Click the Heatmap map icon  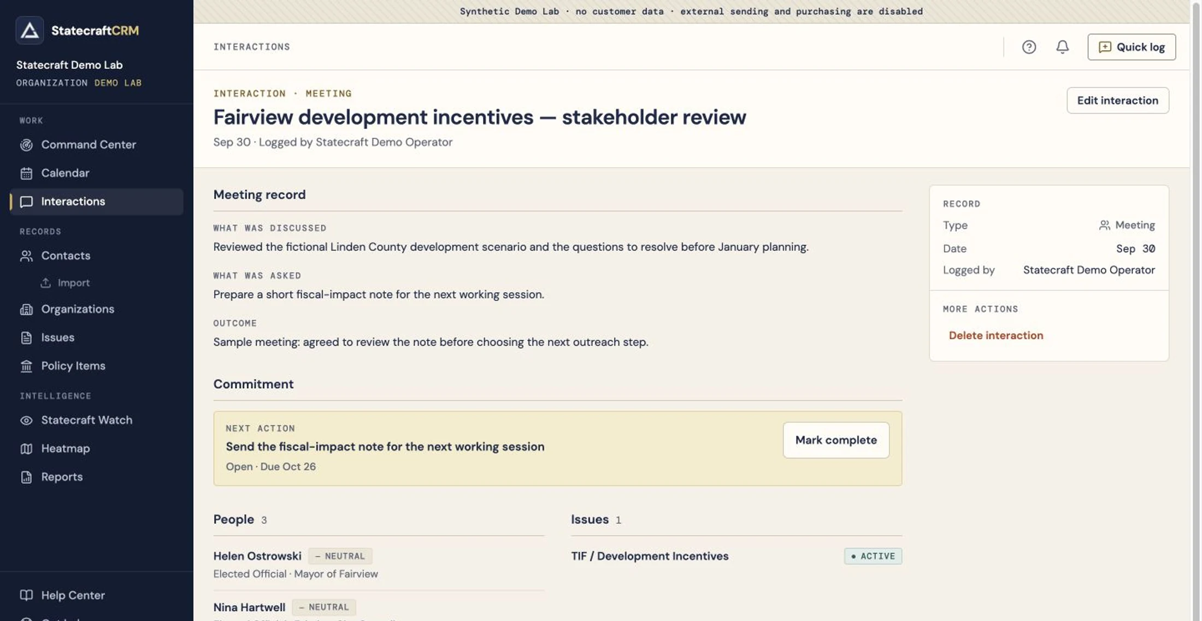[x=26, y=448]
